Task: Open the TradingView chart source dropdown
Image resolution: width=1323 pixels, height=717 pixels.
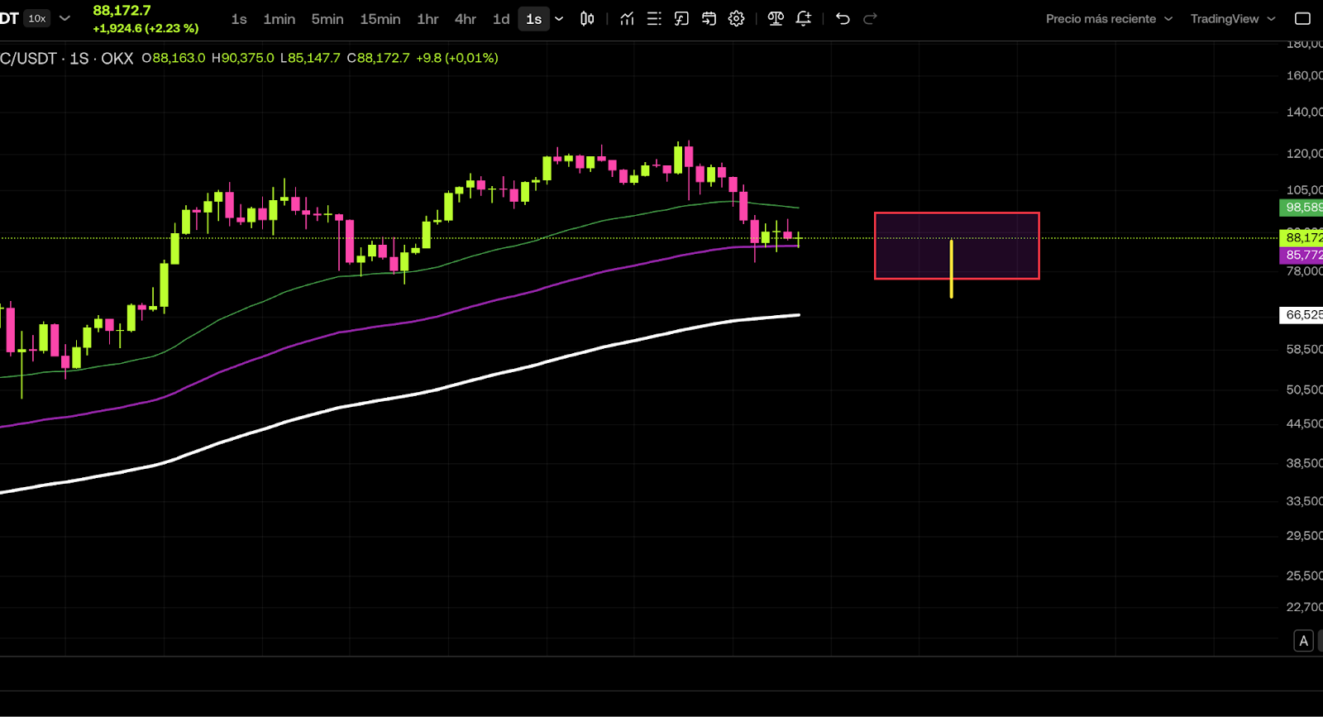Action: click(1233, 18)
